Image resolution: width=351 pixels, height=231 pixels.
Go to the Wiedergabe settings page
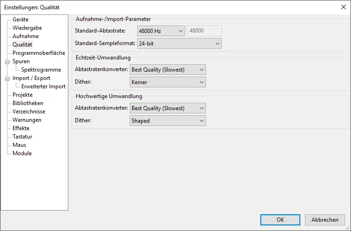tap(27, 28)
